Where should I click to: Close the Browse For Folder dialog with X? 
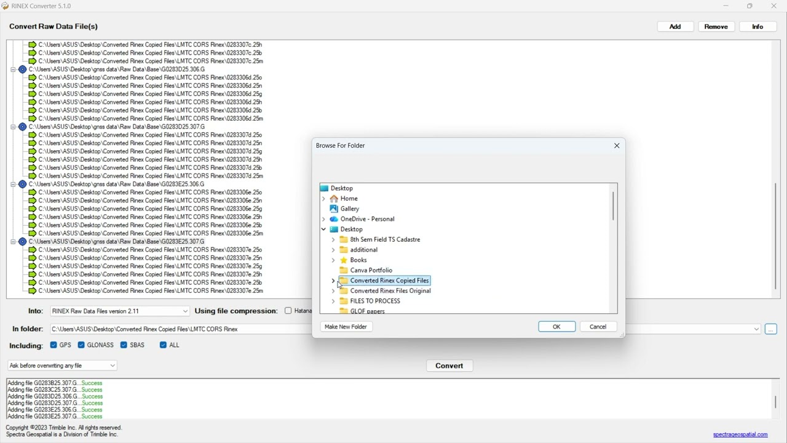(617, 146)
